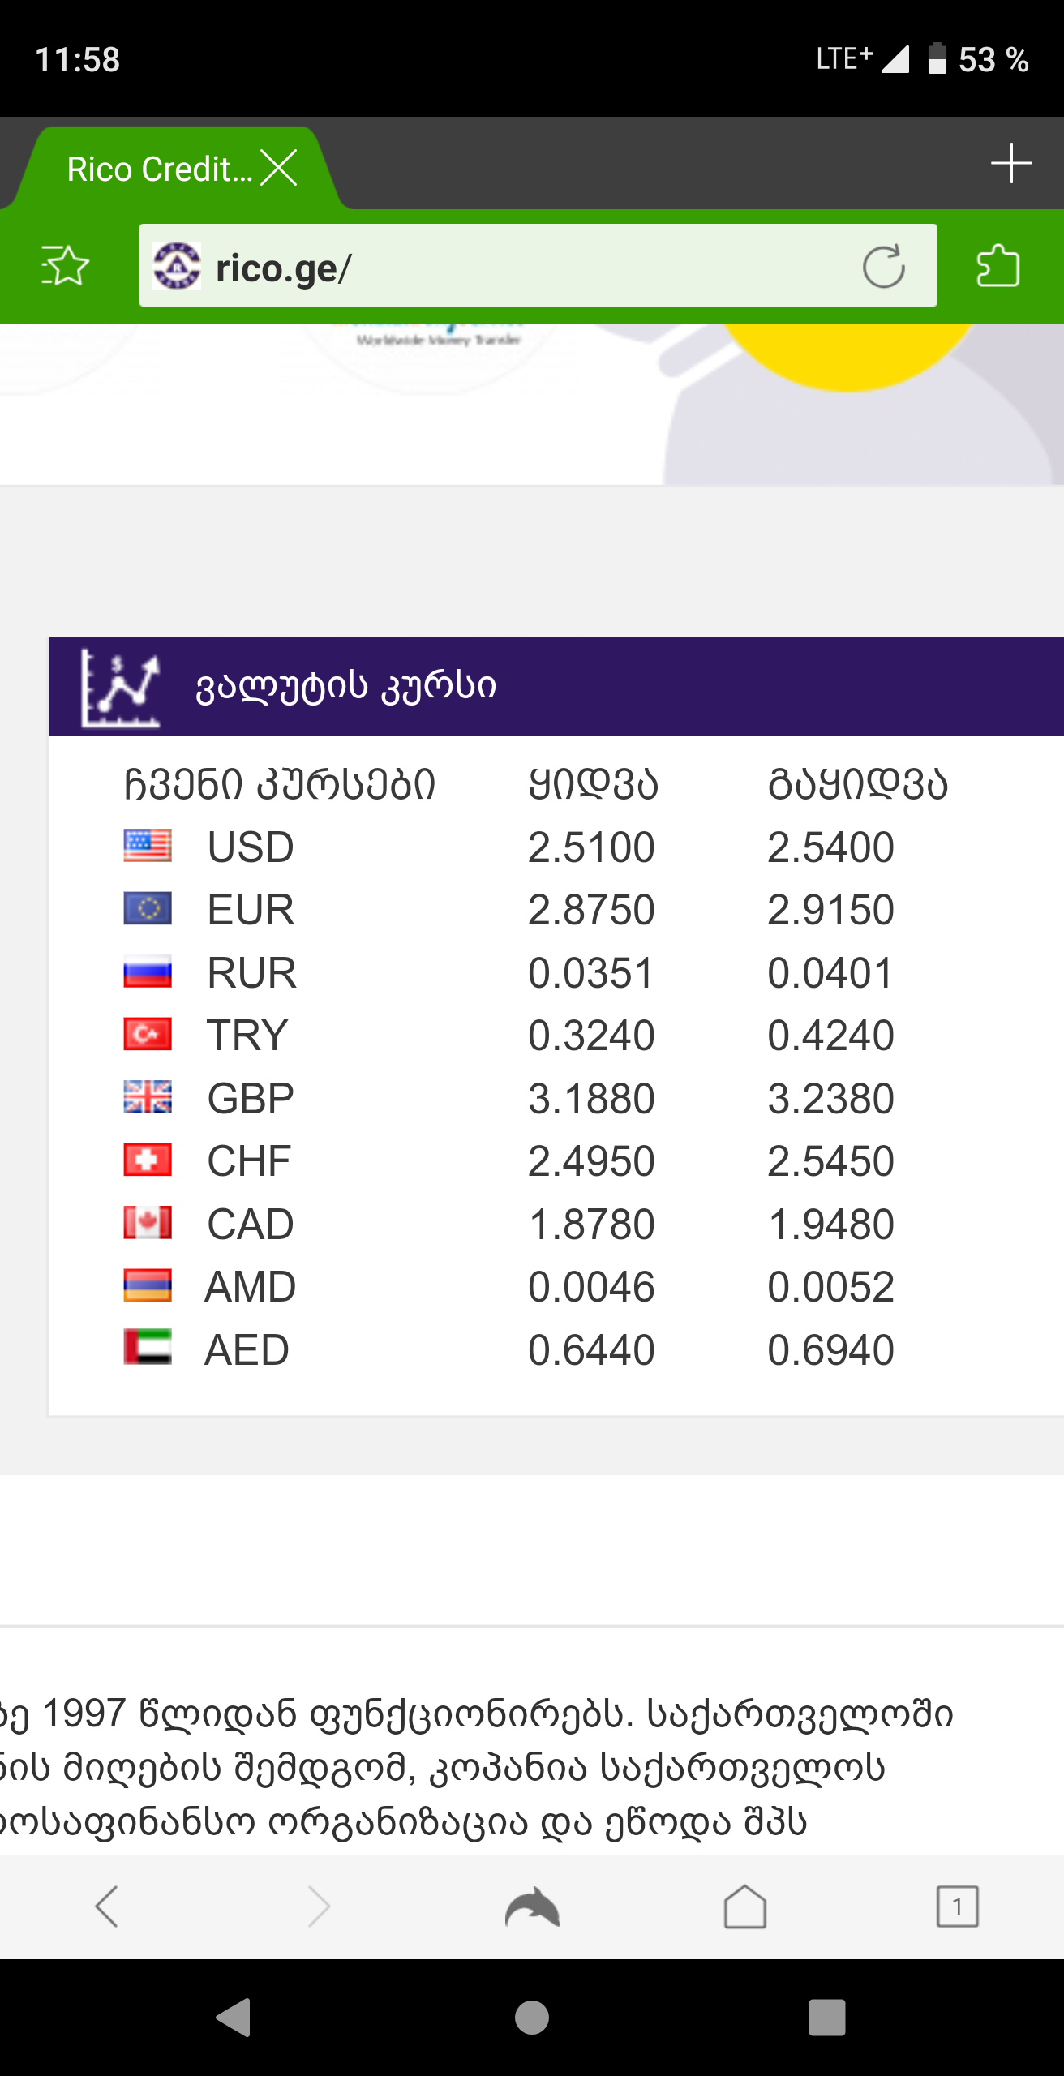Tap the GBP buy rate 3.1880

[x=591, y=1099]
